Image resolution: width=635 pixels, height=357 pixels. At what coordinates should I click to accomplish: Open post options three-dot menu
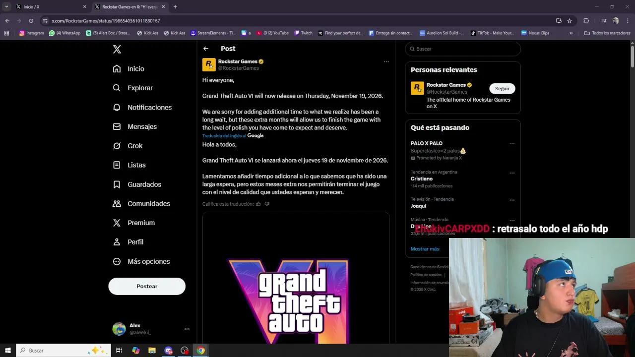pyautogui.click(x=386, y=62)
